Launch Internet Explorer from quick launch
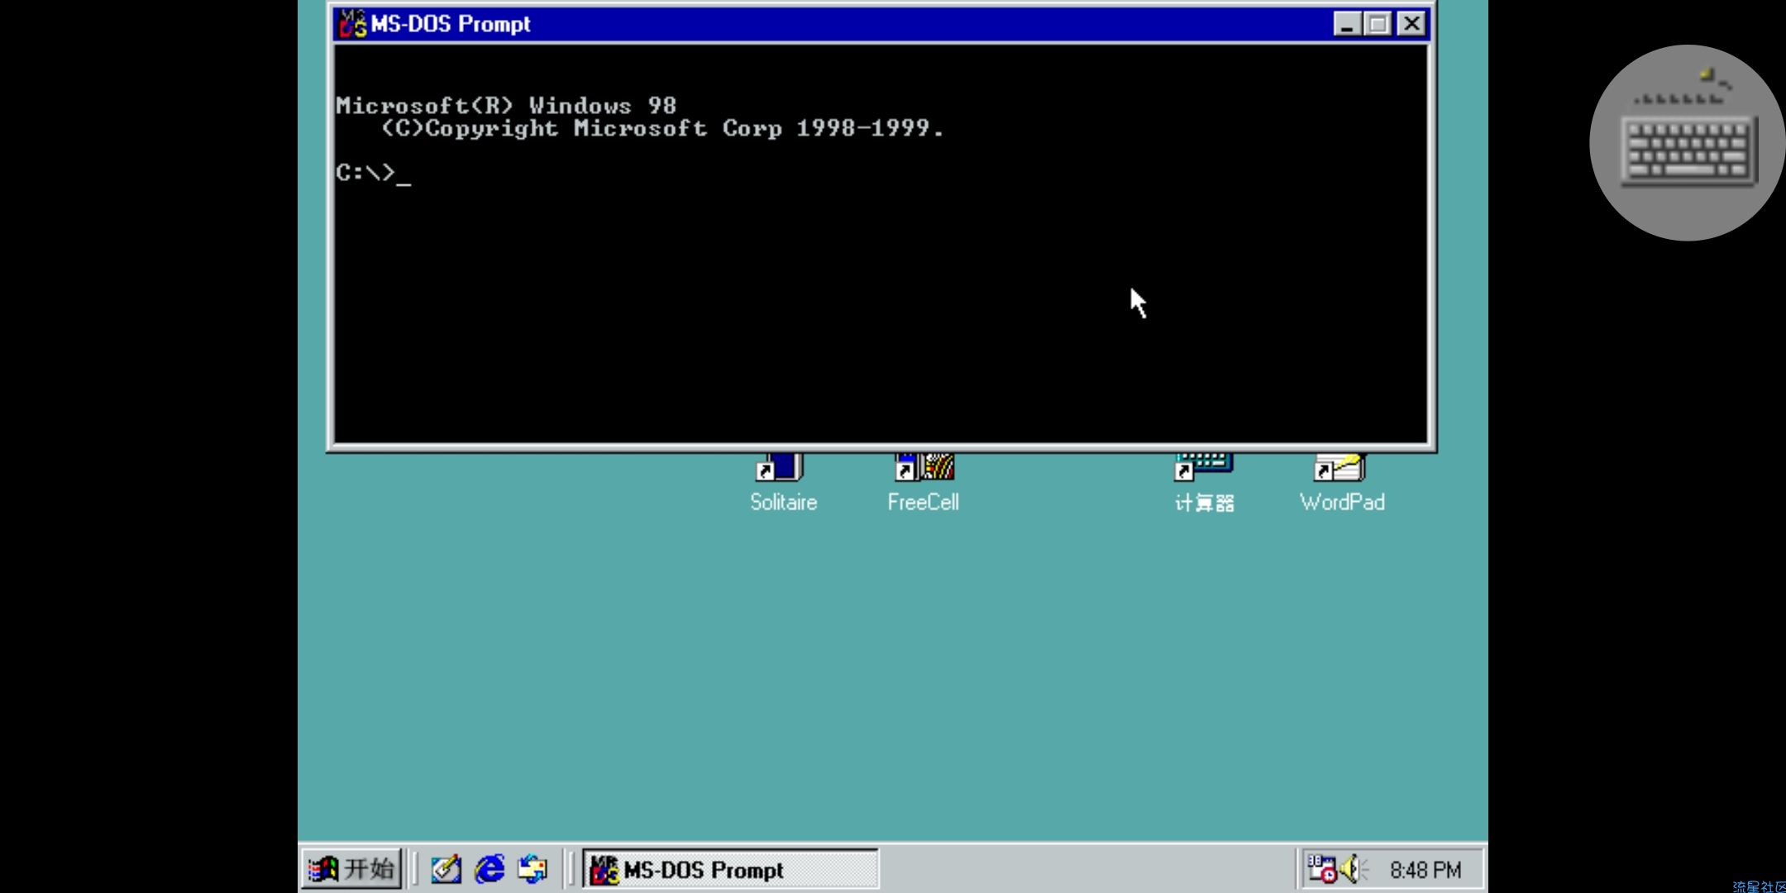 [489, 869]
